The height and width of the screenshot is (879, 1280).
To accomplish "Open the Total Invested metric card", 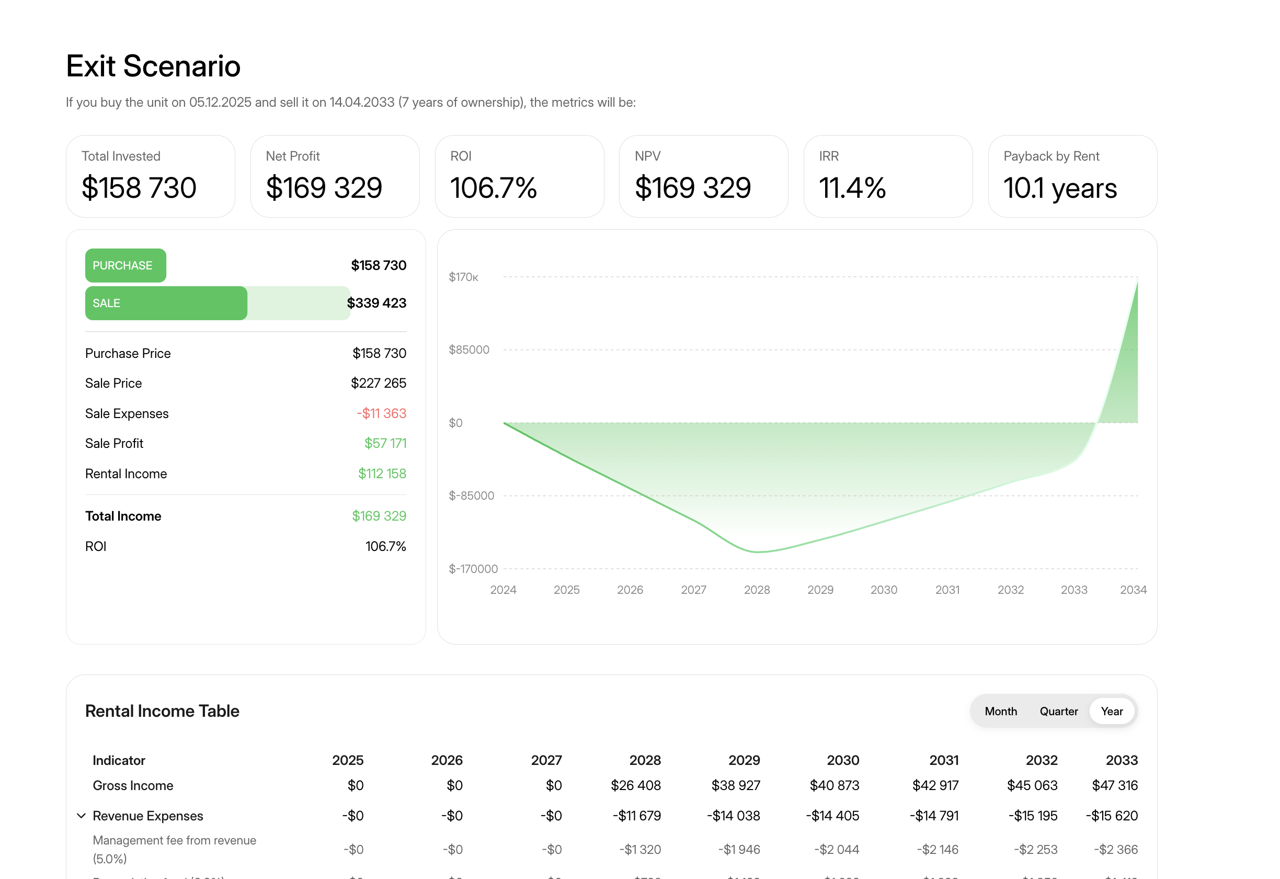I will point(151,176).
